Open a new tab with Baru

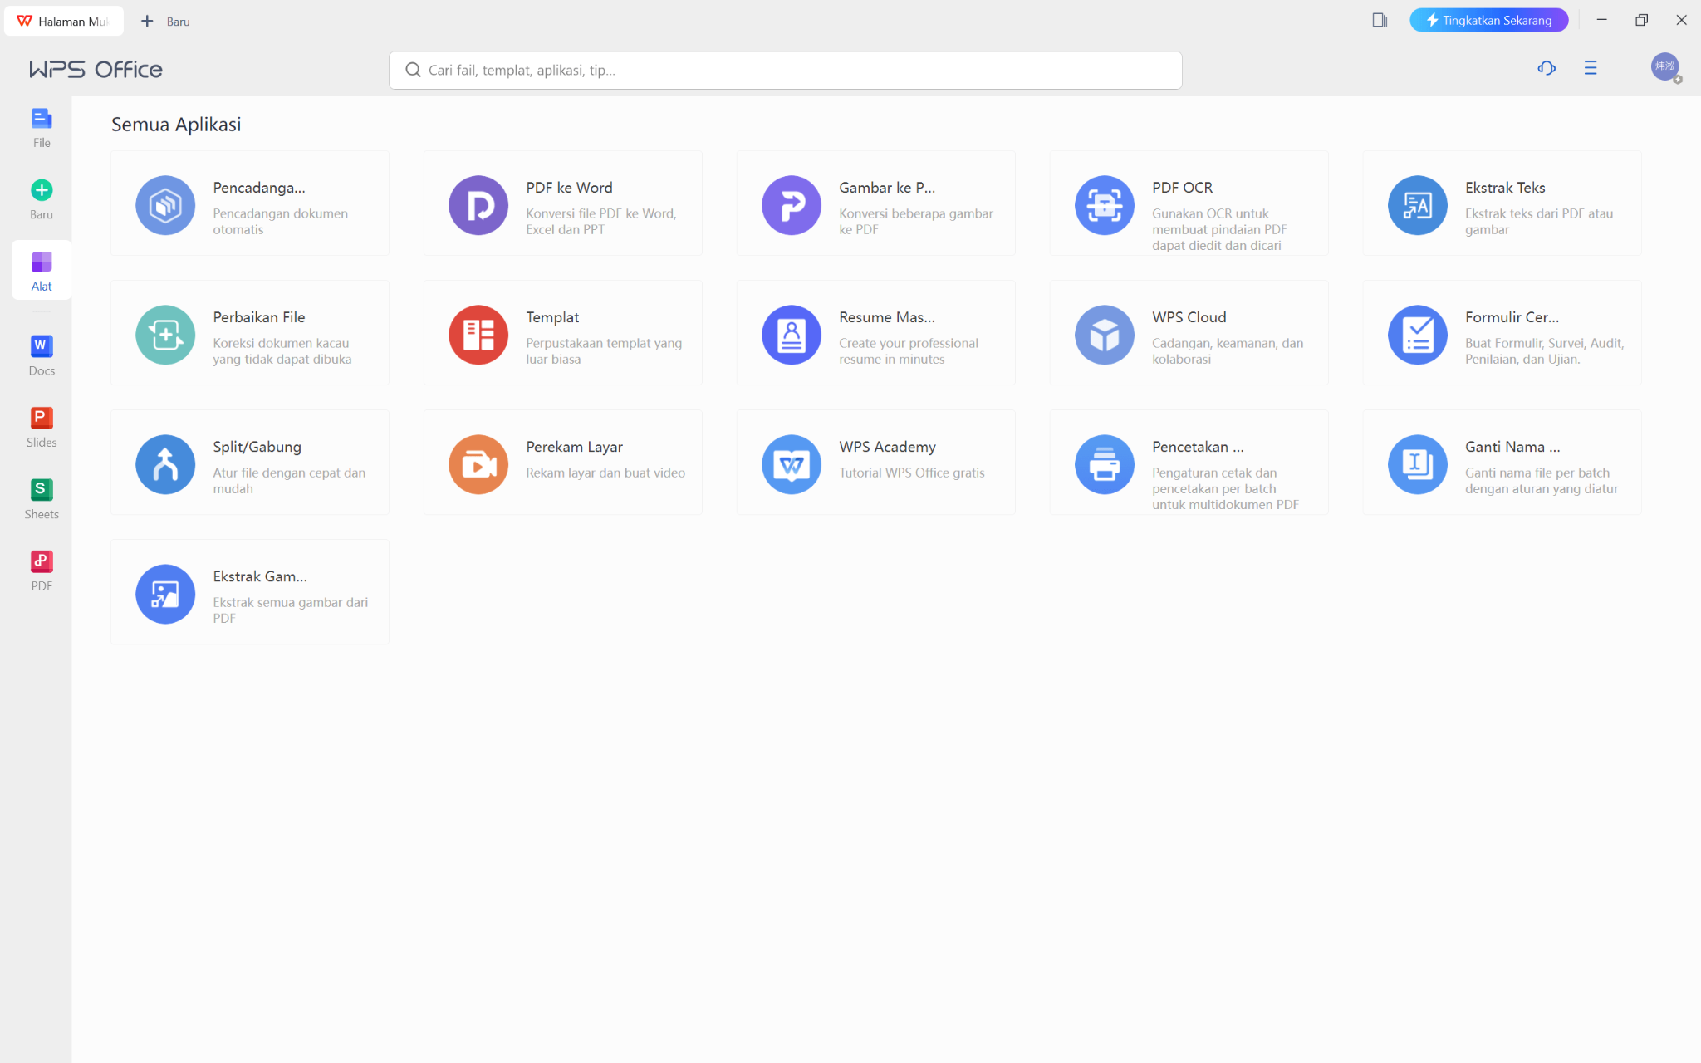tap(165, 22)
